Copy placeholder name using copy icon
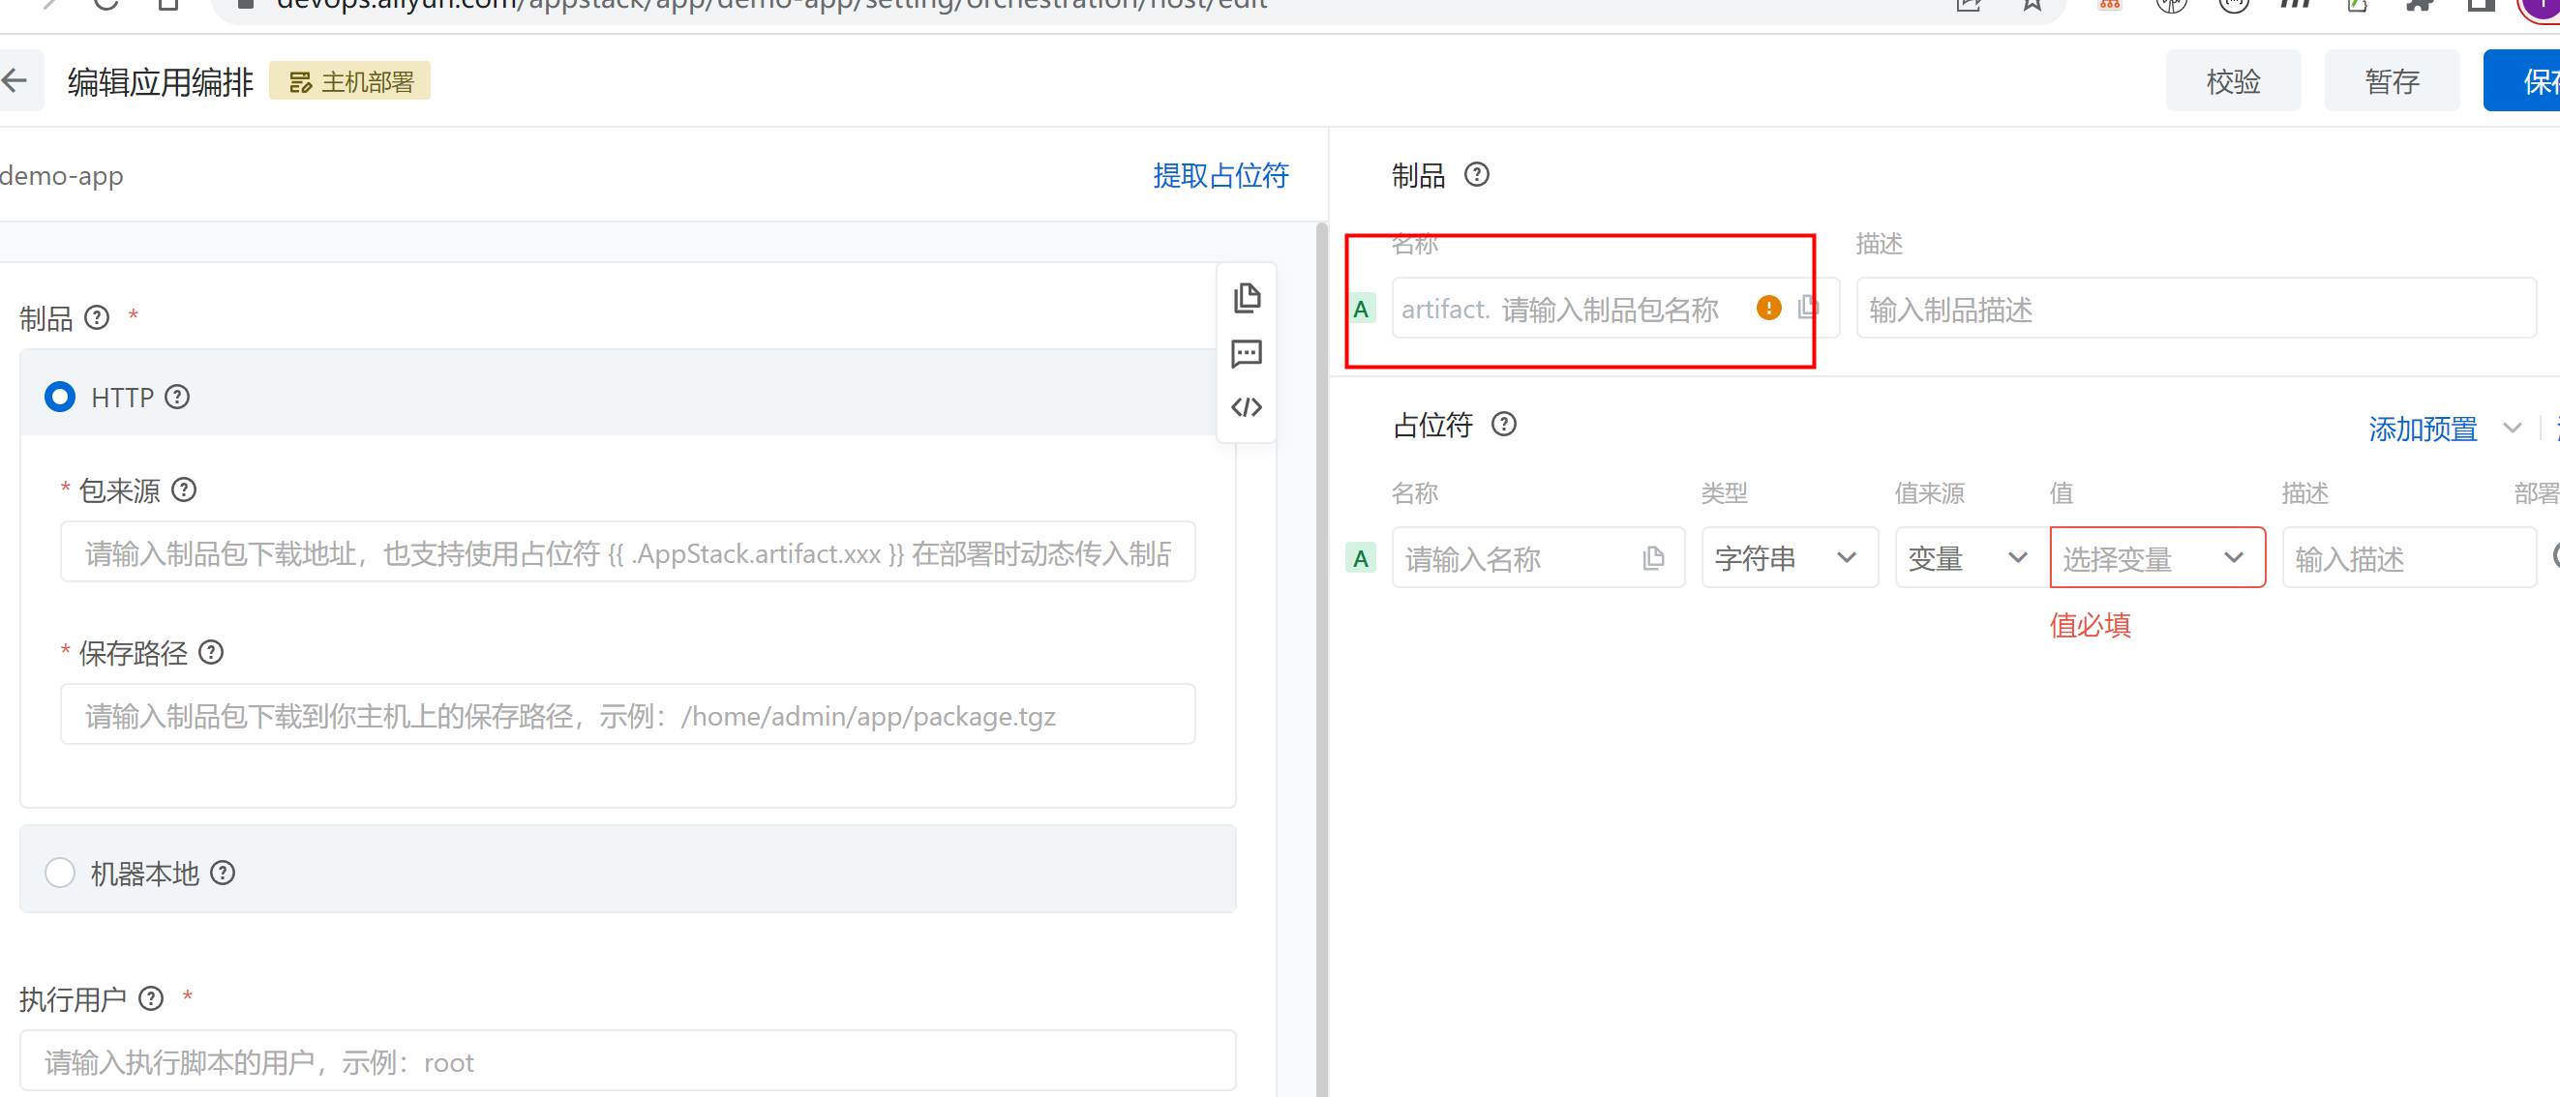This screenshot has width=2560, height=1097. point(1653,558)
